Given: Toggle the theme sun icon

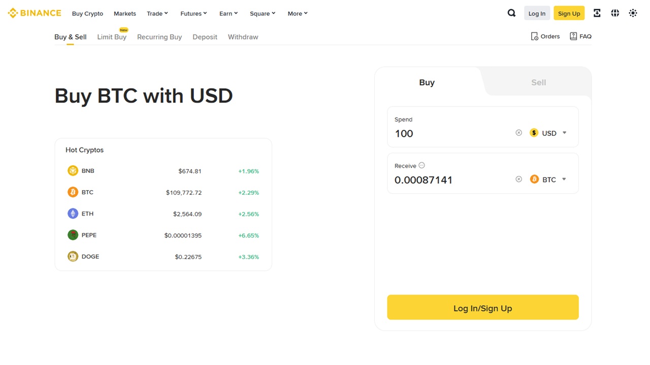Looking at the screenshot, I should (633, 13).
